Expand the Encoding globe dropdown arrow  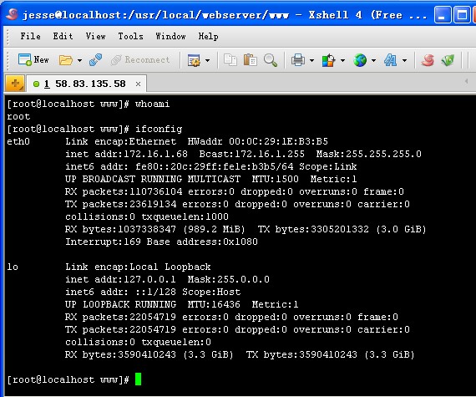pyautogui.click(x=373, y=60)
